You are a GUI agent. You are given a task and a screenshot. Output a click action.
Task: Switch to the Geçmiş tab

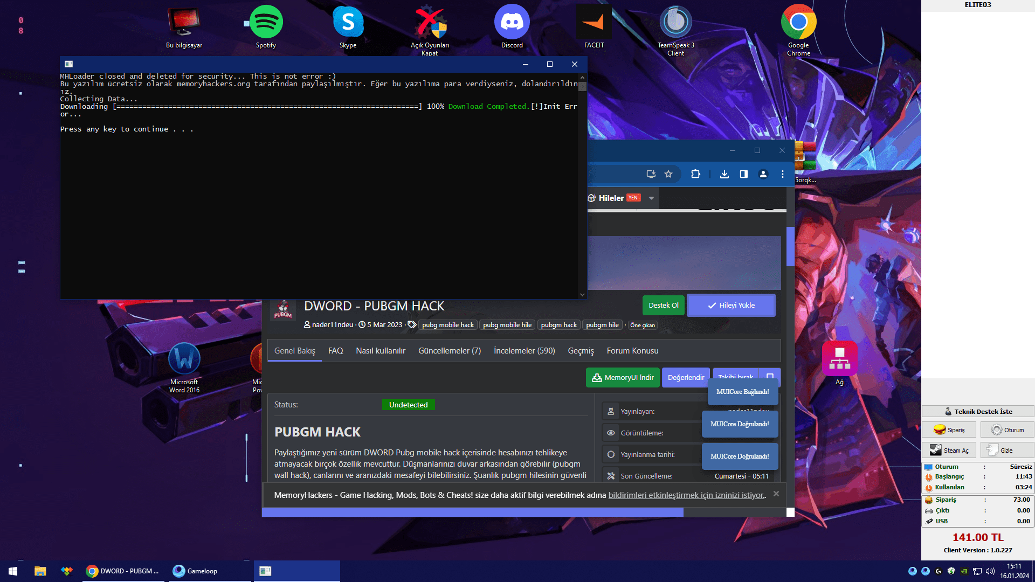click(x=581, y=351)
